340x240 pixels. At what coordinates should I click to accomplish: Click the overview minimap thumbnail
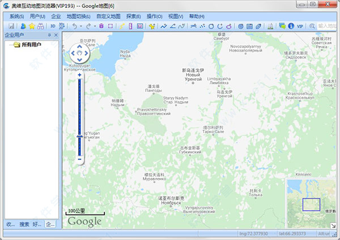(311, 203)
